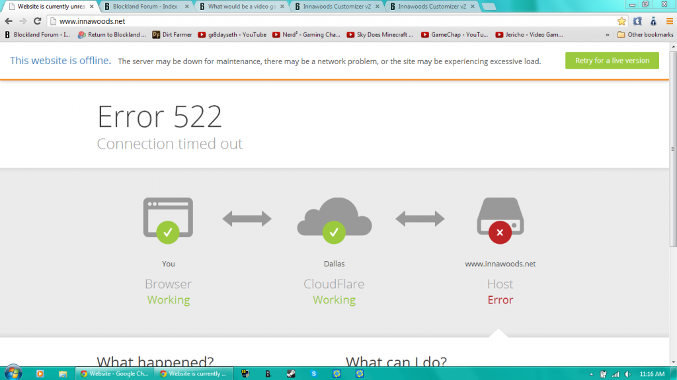Bookmark this page with the star icon
The width and height of the screenshot is (677, 380).
click(621, 21)
